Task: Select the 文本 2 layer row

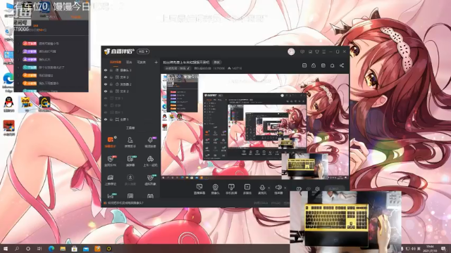Action: click(131, 91)
